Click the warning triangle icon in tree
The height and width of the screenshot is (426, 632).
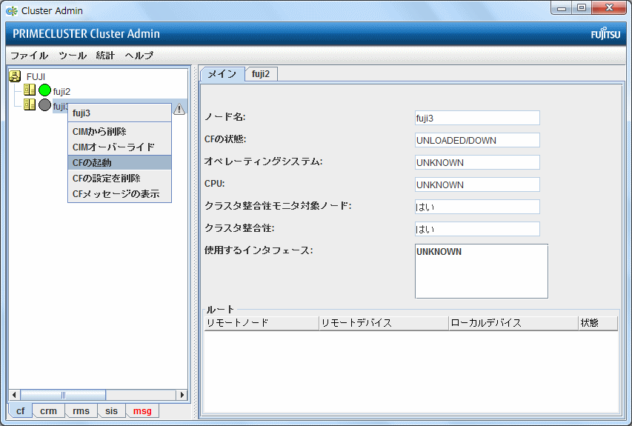click(x=179, y=110)
